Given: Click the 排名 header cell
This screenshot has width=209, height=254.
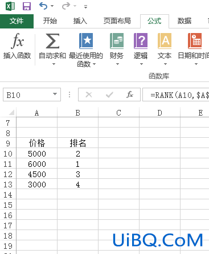Looking at the screenshot, I should point(78,143).
